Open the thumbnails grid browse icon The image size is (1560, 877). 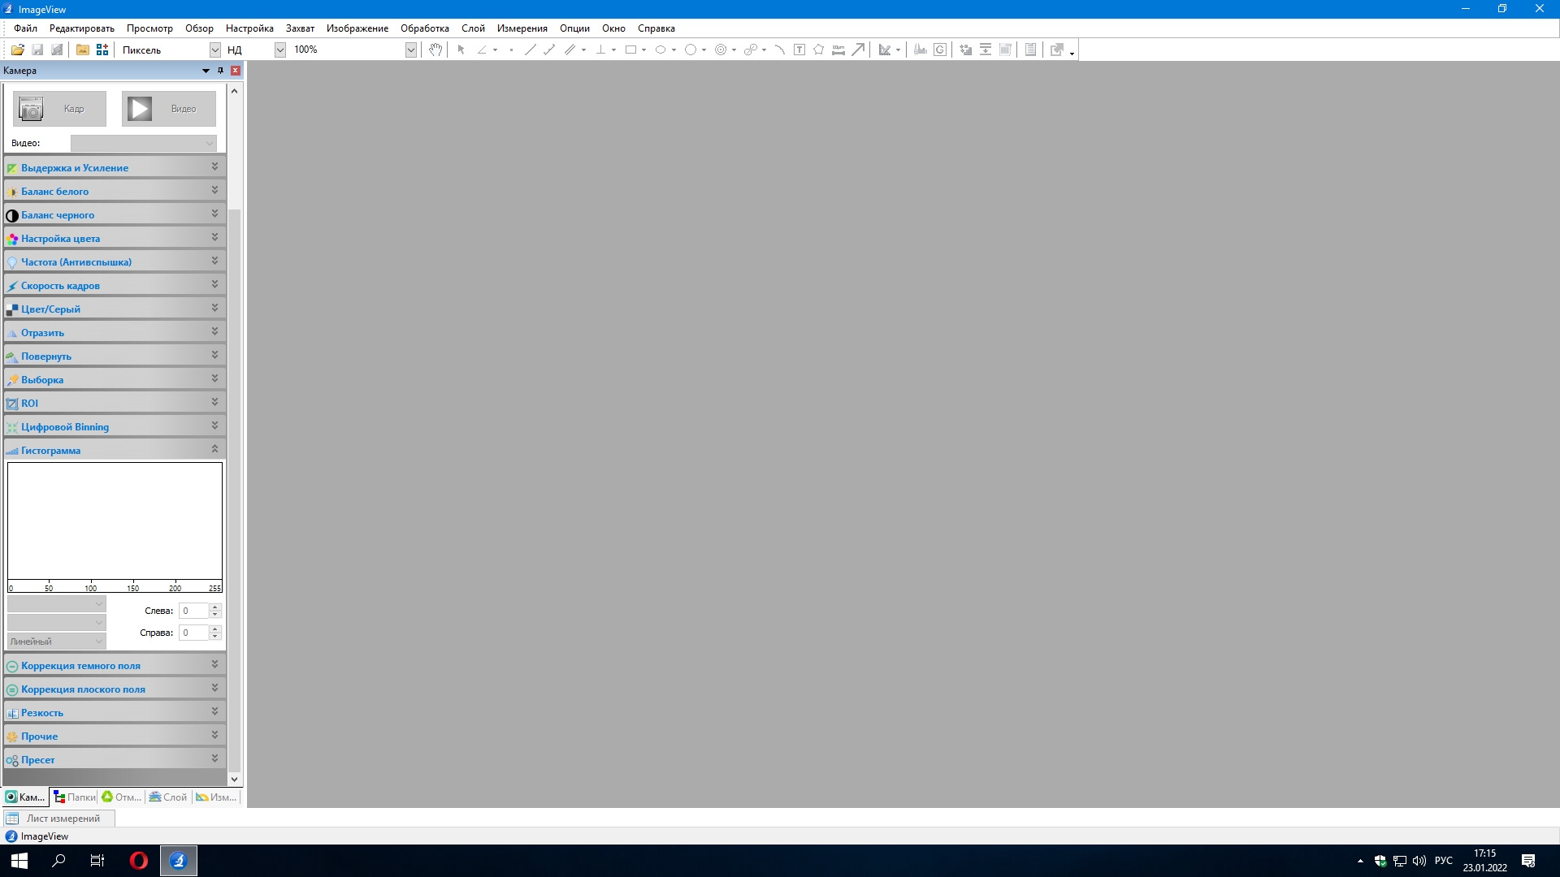point(102,50)
